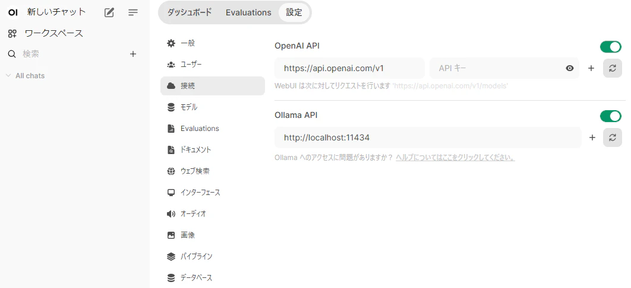
Task: Click the database icon for データベース
Action: [x=171, y=277]
